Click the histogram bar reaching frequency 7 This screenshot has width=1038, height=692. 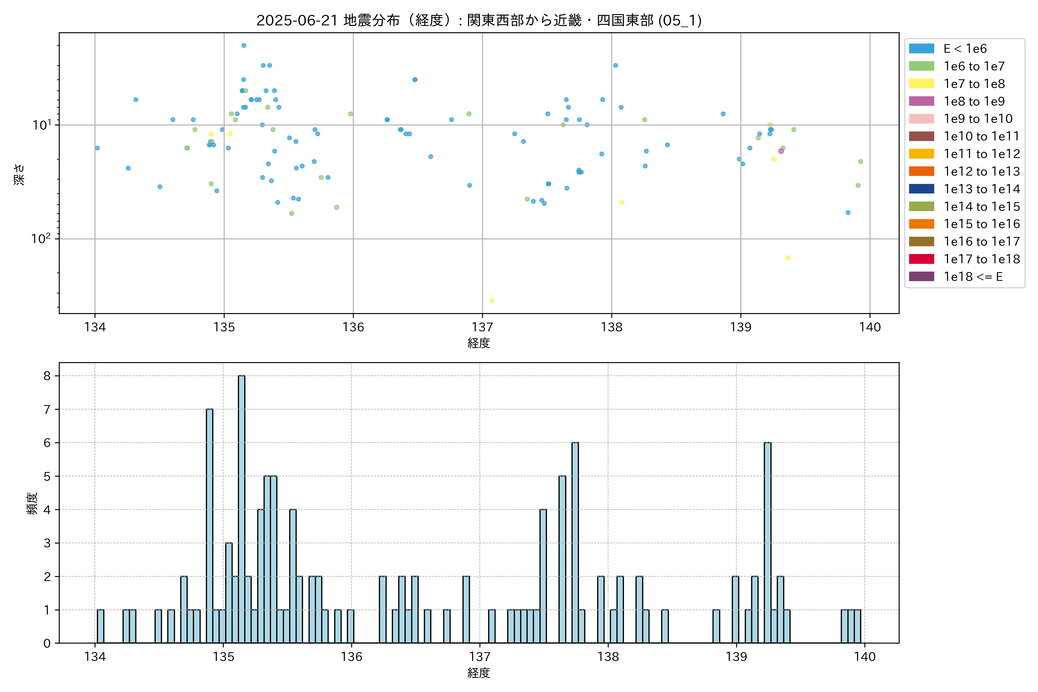[x=210, y=525]
